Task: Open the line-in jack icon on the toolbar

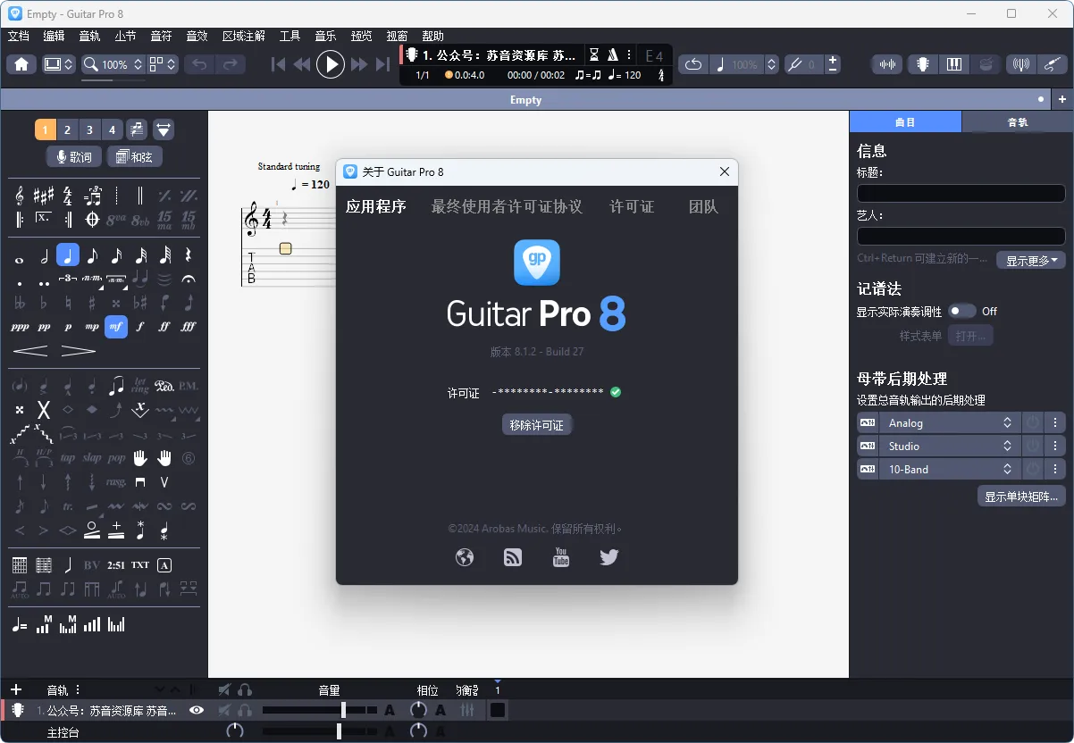Action: click(1053, 64)
